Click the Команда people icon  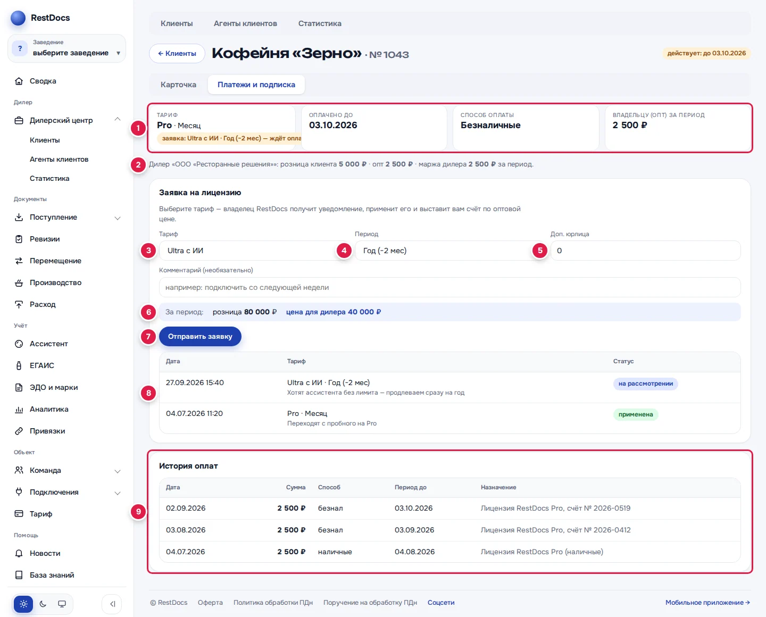(19, 471)
